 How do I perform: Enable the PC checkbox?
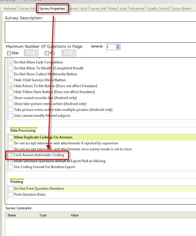coord(47,53)
